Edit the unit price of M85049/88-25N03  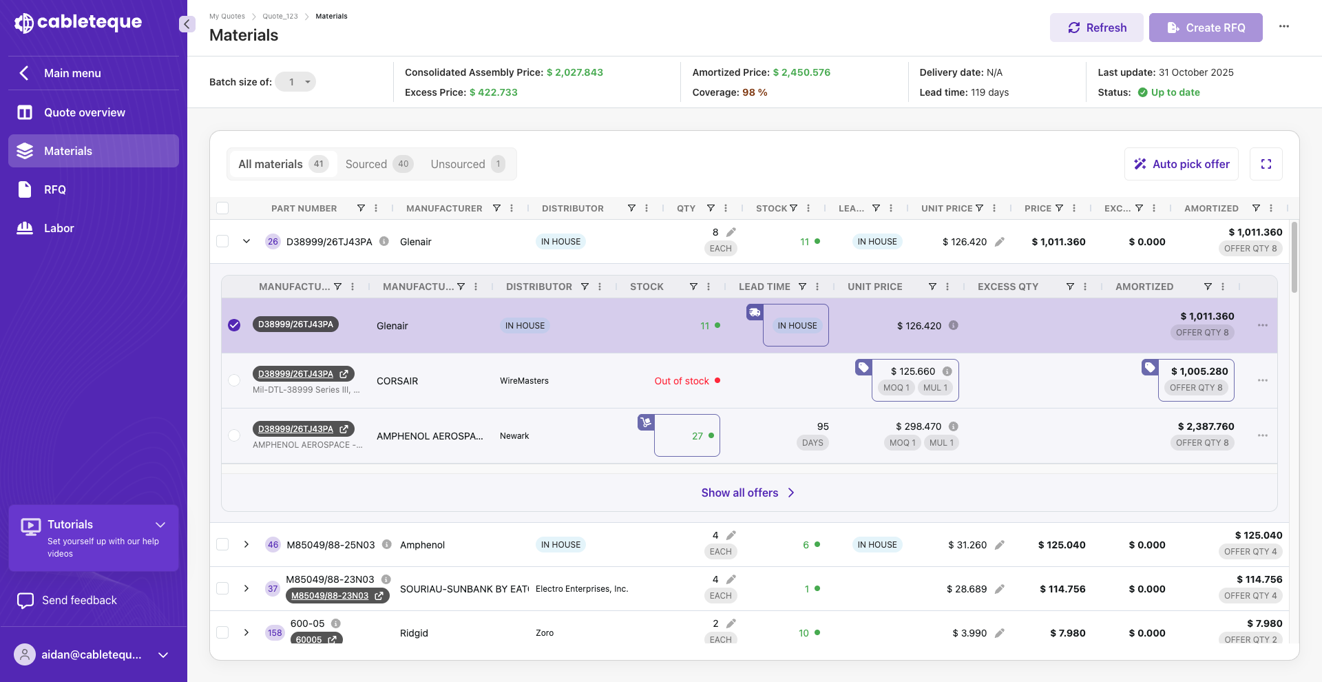(x=1000, y=545)
